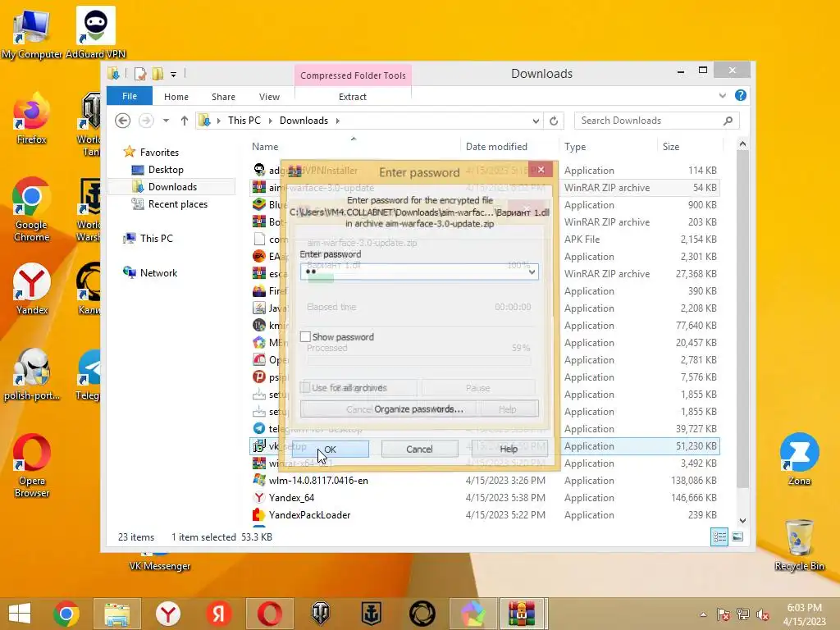Open My Computer desktop icon
Viewport: 840px width, 630px height.
[32, 32]
